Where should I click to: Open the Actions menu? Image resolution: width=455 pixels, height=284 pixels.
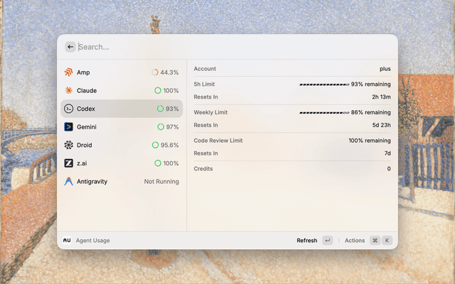point(355,241)
